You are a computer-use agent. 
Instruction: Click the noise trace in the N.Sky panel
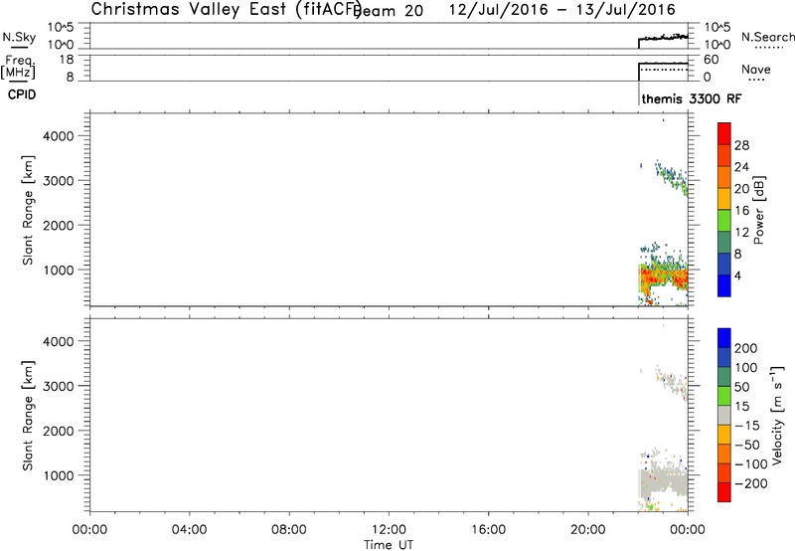tap(663, 38)
